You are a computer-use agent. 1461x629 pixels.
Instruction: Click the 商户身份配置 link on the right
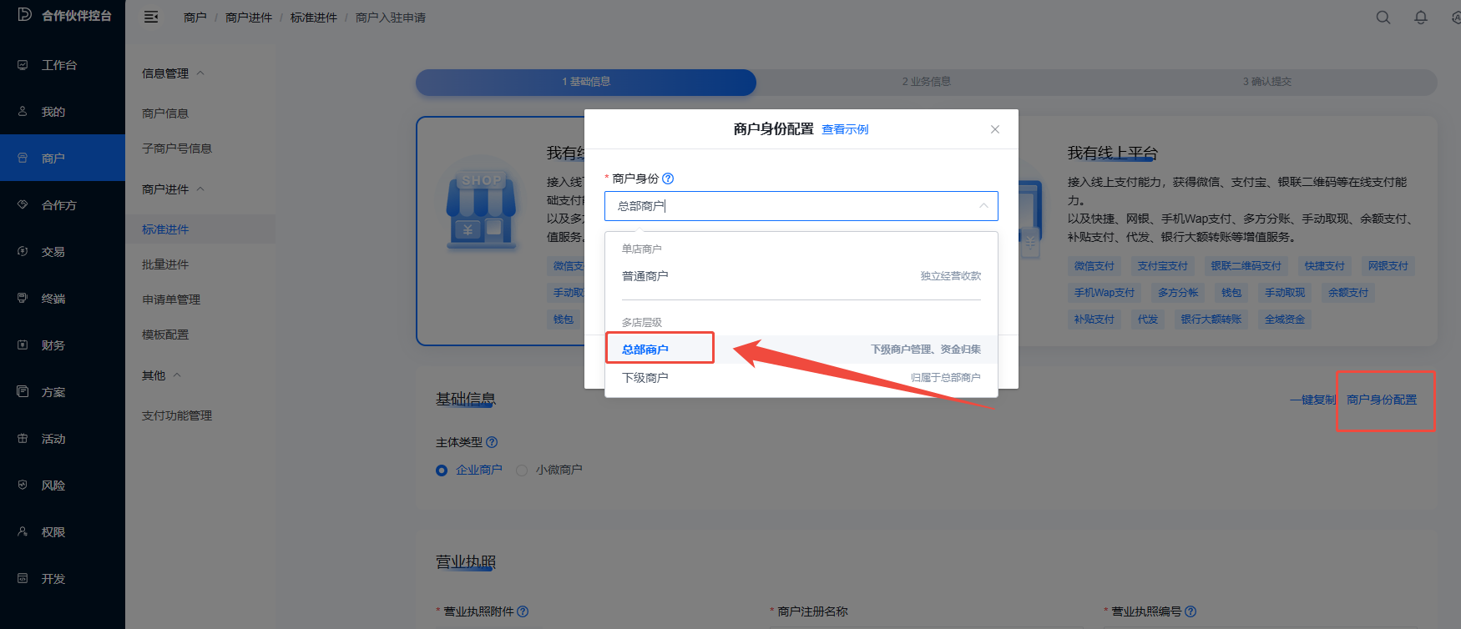click(x=1381, y=400)
